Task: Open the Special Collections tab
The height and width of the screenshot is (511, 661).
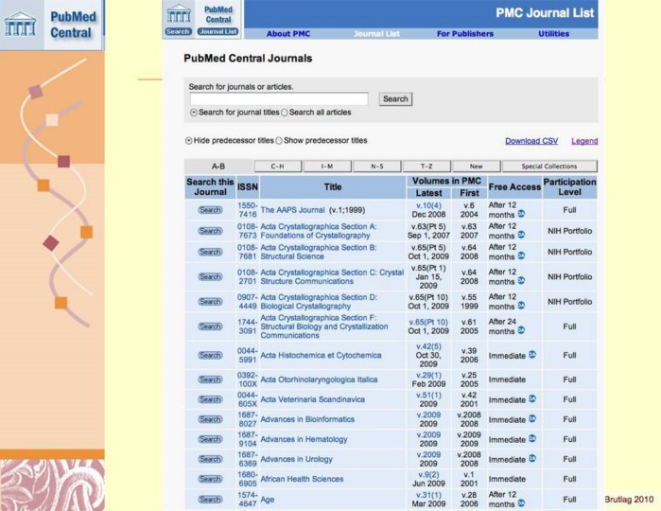Action: pyautogui.click(x=548, y=167)
